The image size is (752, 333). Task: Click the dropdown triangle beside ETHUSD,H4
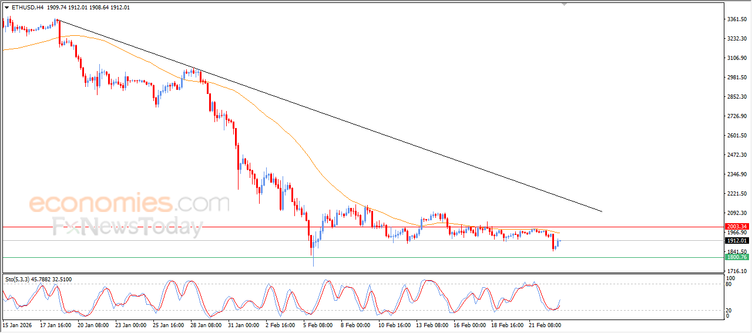pyautogui.click(x=6, y=8)
